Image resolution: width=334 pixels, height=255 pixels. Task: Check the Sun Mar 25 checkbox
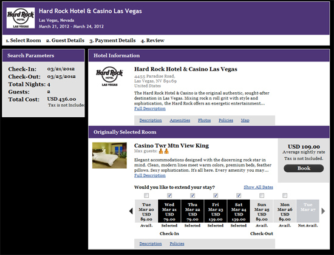[262, 195]
